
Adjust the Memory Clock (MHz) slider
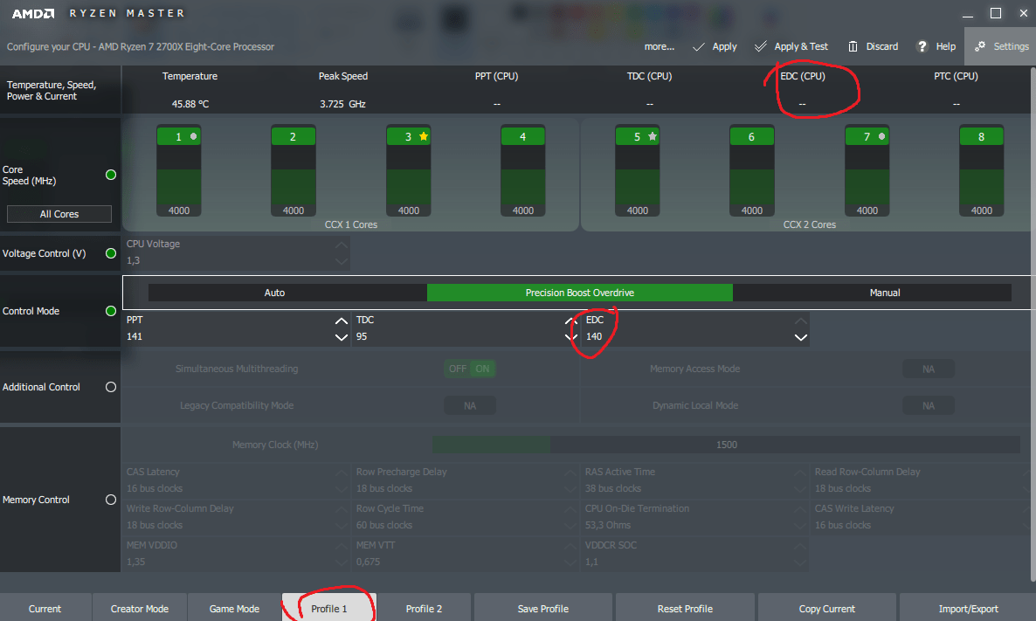tap(726, 445)
